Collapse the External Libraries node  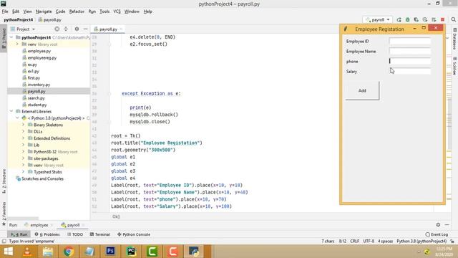(x=11, y=112)
